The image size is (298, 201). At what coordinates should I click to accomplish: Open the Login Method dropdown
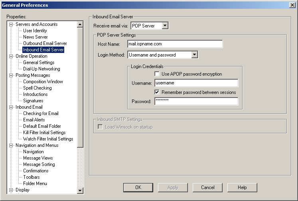point(195,55)
